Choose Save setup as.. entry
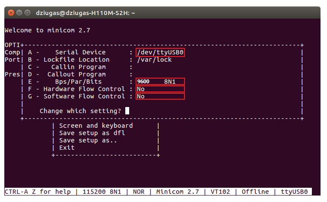327x202 pixels. point(88,140)
